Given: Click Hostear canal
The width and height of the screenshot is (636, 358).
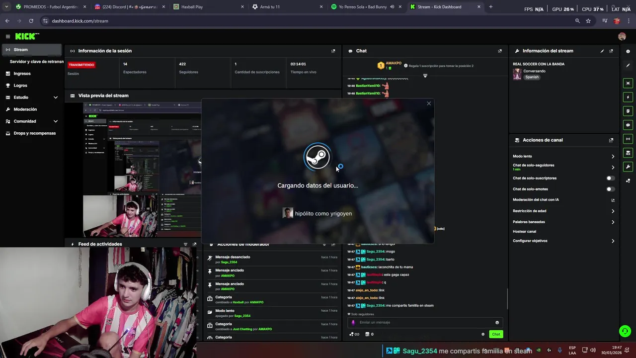Looking at the screenshot, I should 524,231.
